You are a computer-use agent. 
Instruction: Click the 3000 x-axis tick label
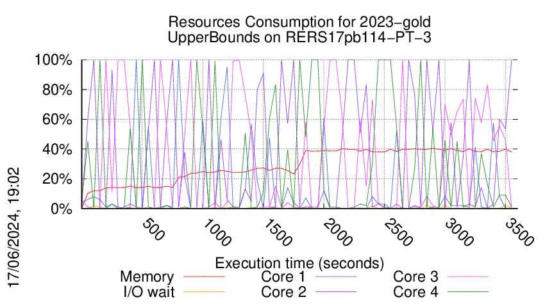click(x=459, y=232)
